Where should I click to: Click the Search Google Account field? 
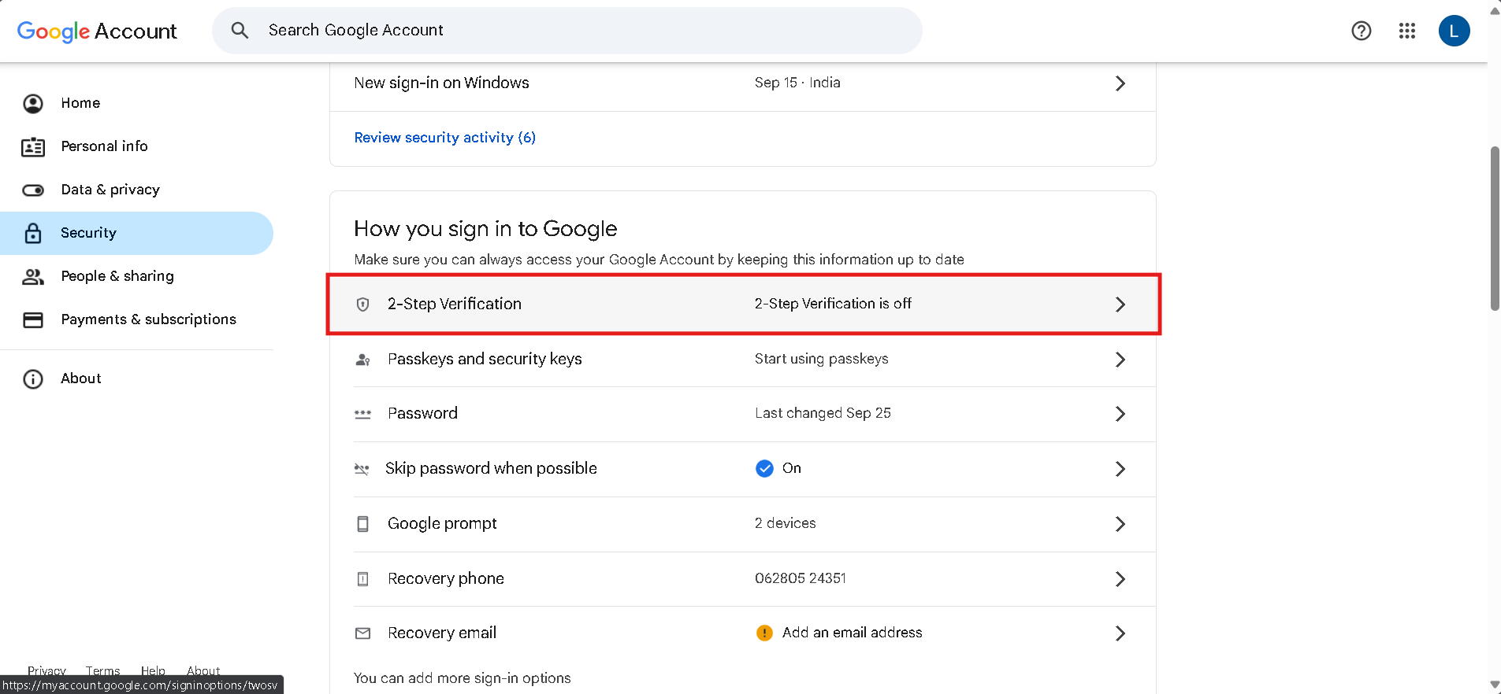coord(583,31)
